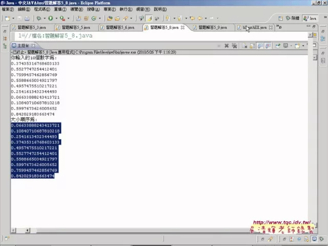Click the console horizontal scroll left arrow

13,231
